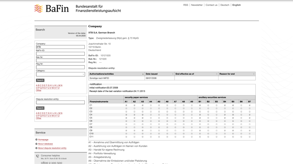Image resolution: width=293 pixels, height=164 pixels.
Task: Click the Dispute resolution entity input field
Action: pyautogui.click(x=60, y=102)
